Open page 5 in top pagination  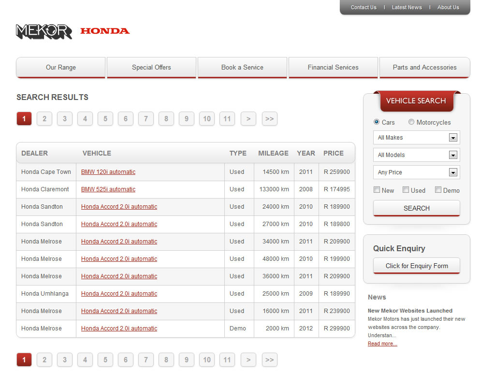click(x=105, y=119)
